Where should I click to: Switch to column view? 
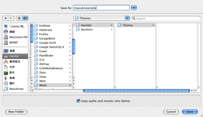point(25,18)
